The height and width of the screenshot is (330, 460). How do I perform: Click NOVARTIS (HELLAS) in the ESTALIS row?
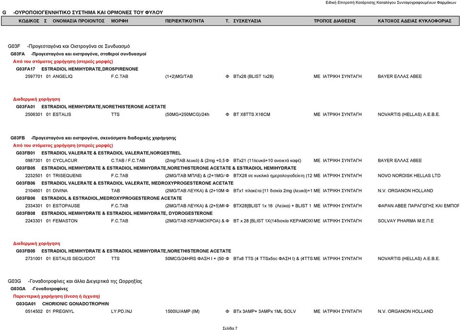pos(409,114)
